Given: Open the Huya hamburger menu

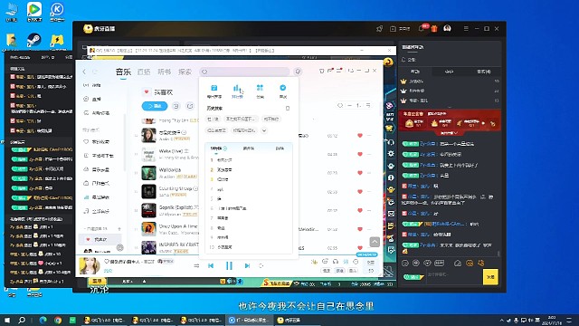Looking at the screenshot, I should [466, 28].
